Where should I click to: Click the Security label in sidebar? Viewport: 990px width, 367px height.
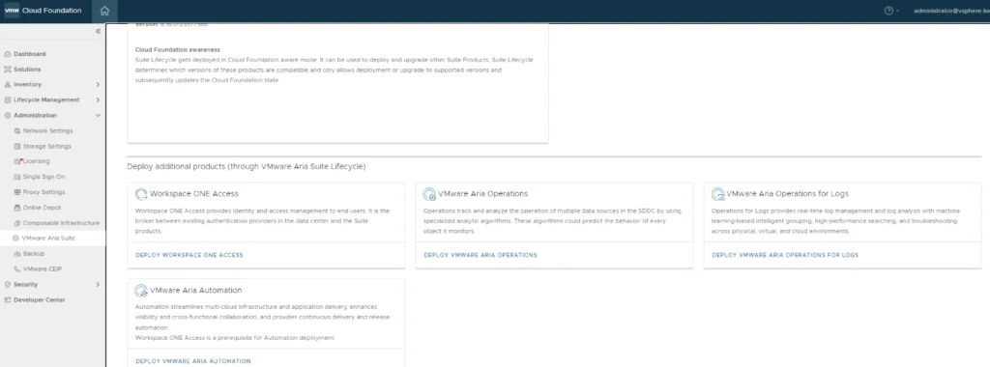pyautogui.click(x=26, y=284)
